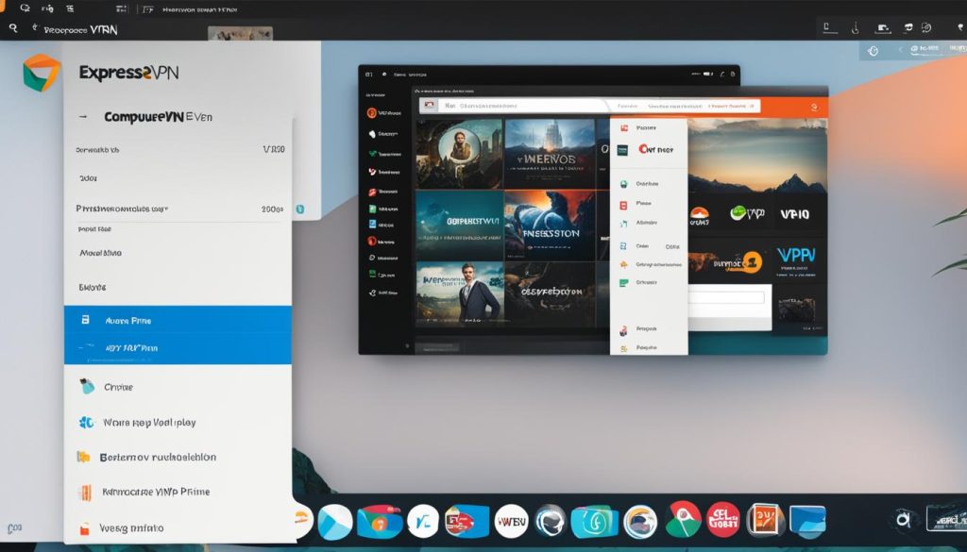The width and height of the screenshot is (967, 552).
Task: Click the ExpressVPN shield logo icon
Action: tap(42, 73)
